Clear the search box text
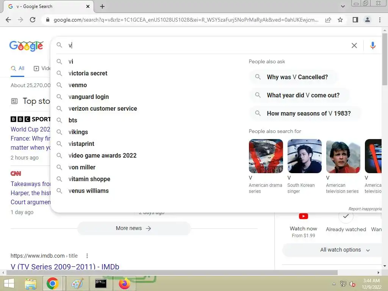The height and width of the screenshot is (291, 388). [x=354, y=45]
